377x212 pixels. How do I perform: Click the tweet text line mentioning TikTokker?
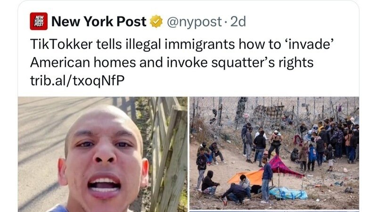point(182,44)
